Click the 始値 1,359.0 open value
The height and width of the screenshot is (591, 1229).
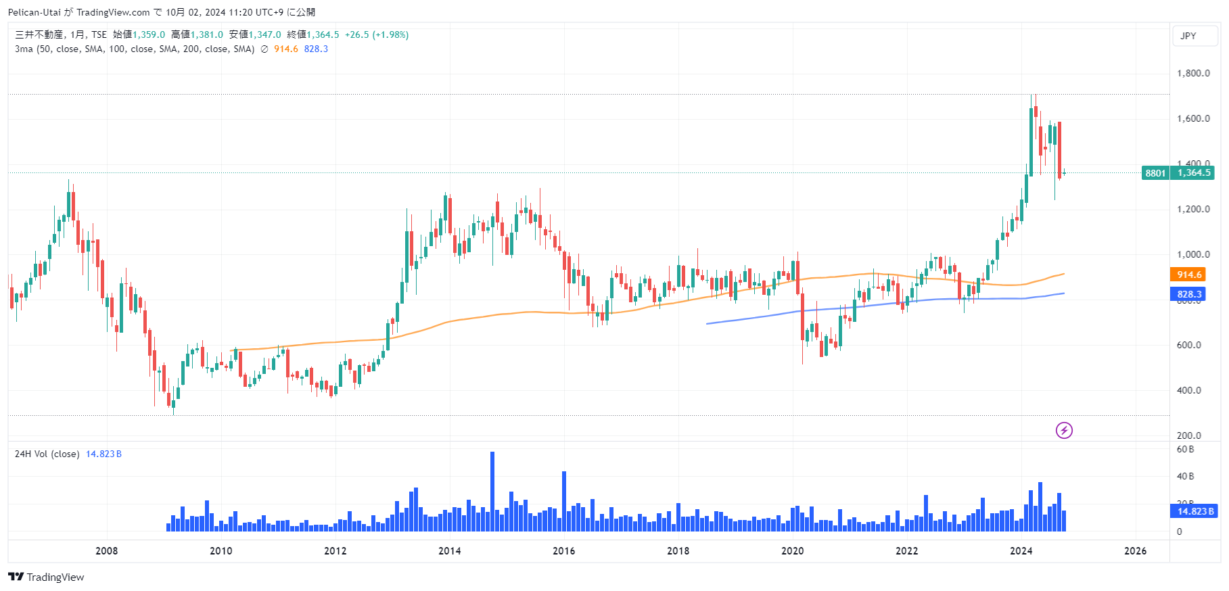pos(139,34)
